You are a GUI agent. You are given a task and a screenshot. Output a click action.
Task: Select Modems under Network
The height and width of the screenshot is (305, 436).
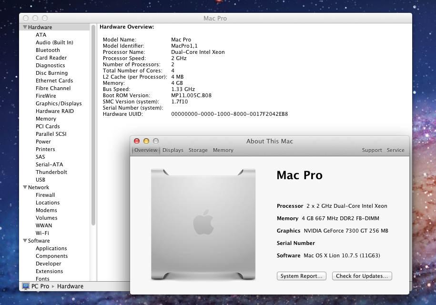point(46,210)
